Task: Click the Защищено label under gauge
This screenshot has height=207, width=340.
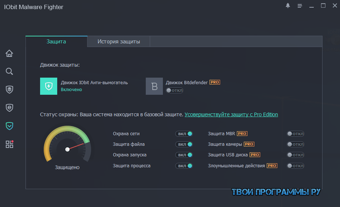Action: click(x=67, y=167)
